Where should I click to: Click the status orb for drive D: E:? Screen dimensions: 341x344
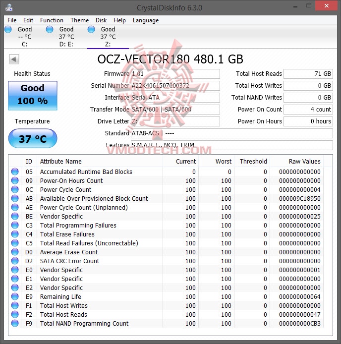click(x=50, y=29)
